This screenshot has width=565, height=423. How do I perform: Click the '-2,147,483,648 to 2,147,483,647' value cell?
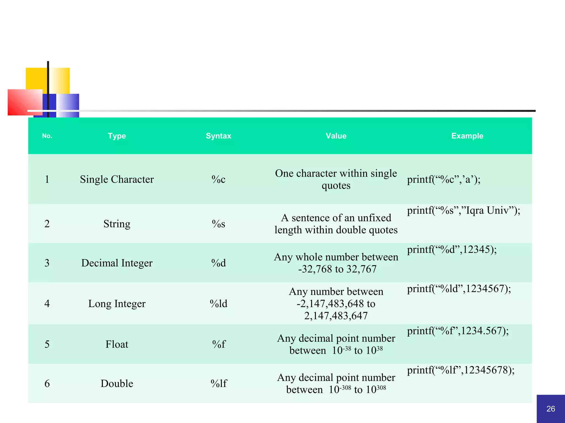coord(336,303)
